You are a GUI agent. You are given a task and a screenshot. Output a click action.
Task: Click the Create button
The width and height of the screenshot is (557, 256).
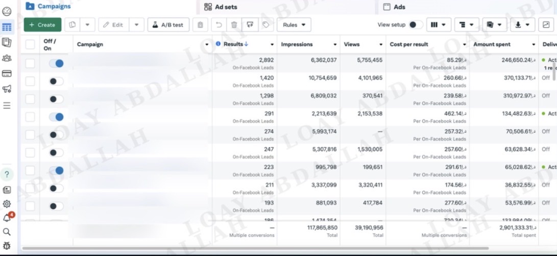(42, 25)
